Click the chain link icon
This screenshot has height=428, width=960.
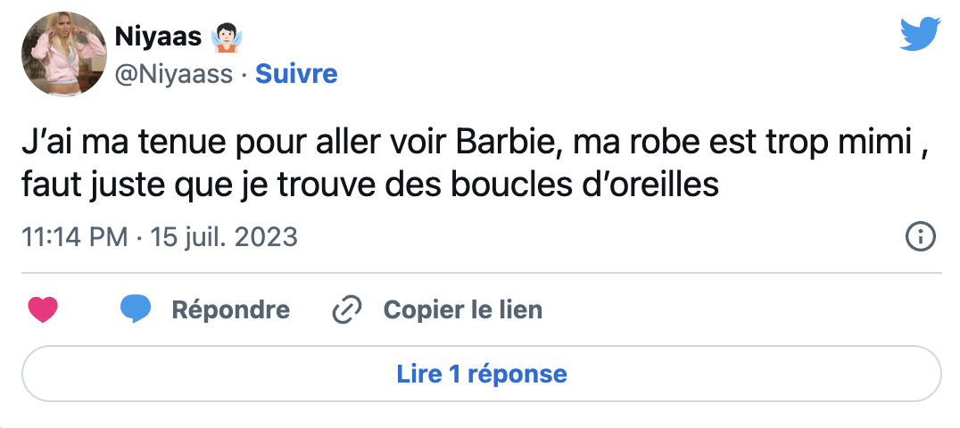tap(345, 309)
